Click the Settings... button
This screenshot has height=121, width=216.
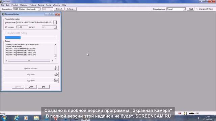(71, 9)
